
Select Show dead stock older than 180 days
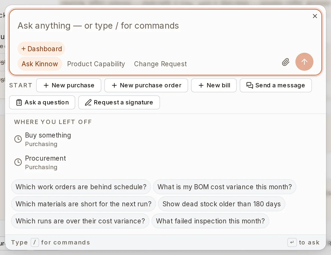coord(222,204)
